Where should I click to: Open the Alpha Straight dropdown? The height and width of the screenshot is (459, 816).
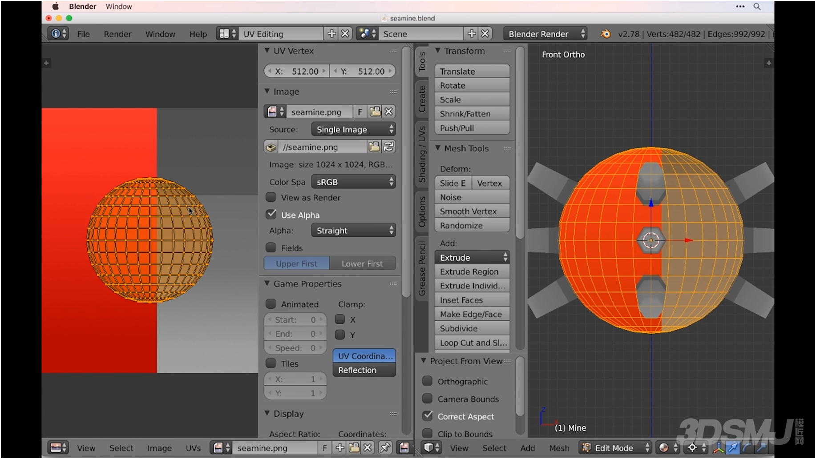(x=353, y=230)
